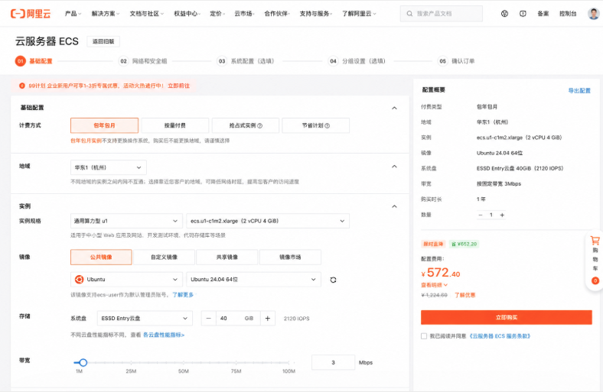The width and height of the screenshot is (603, 392).
Task: Click the 立即前往 promo link
Action: (179, 86)
